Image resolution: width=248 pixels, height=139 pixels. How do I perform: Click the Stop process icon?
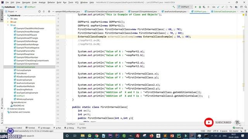click(208, 7)
